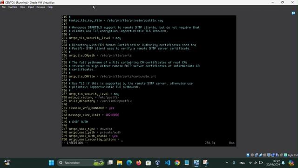Open Visual Studio Code from the taskbar
The width and height of the screenshot is (298, 168).
168,163
